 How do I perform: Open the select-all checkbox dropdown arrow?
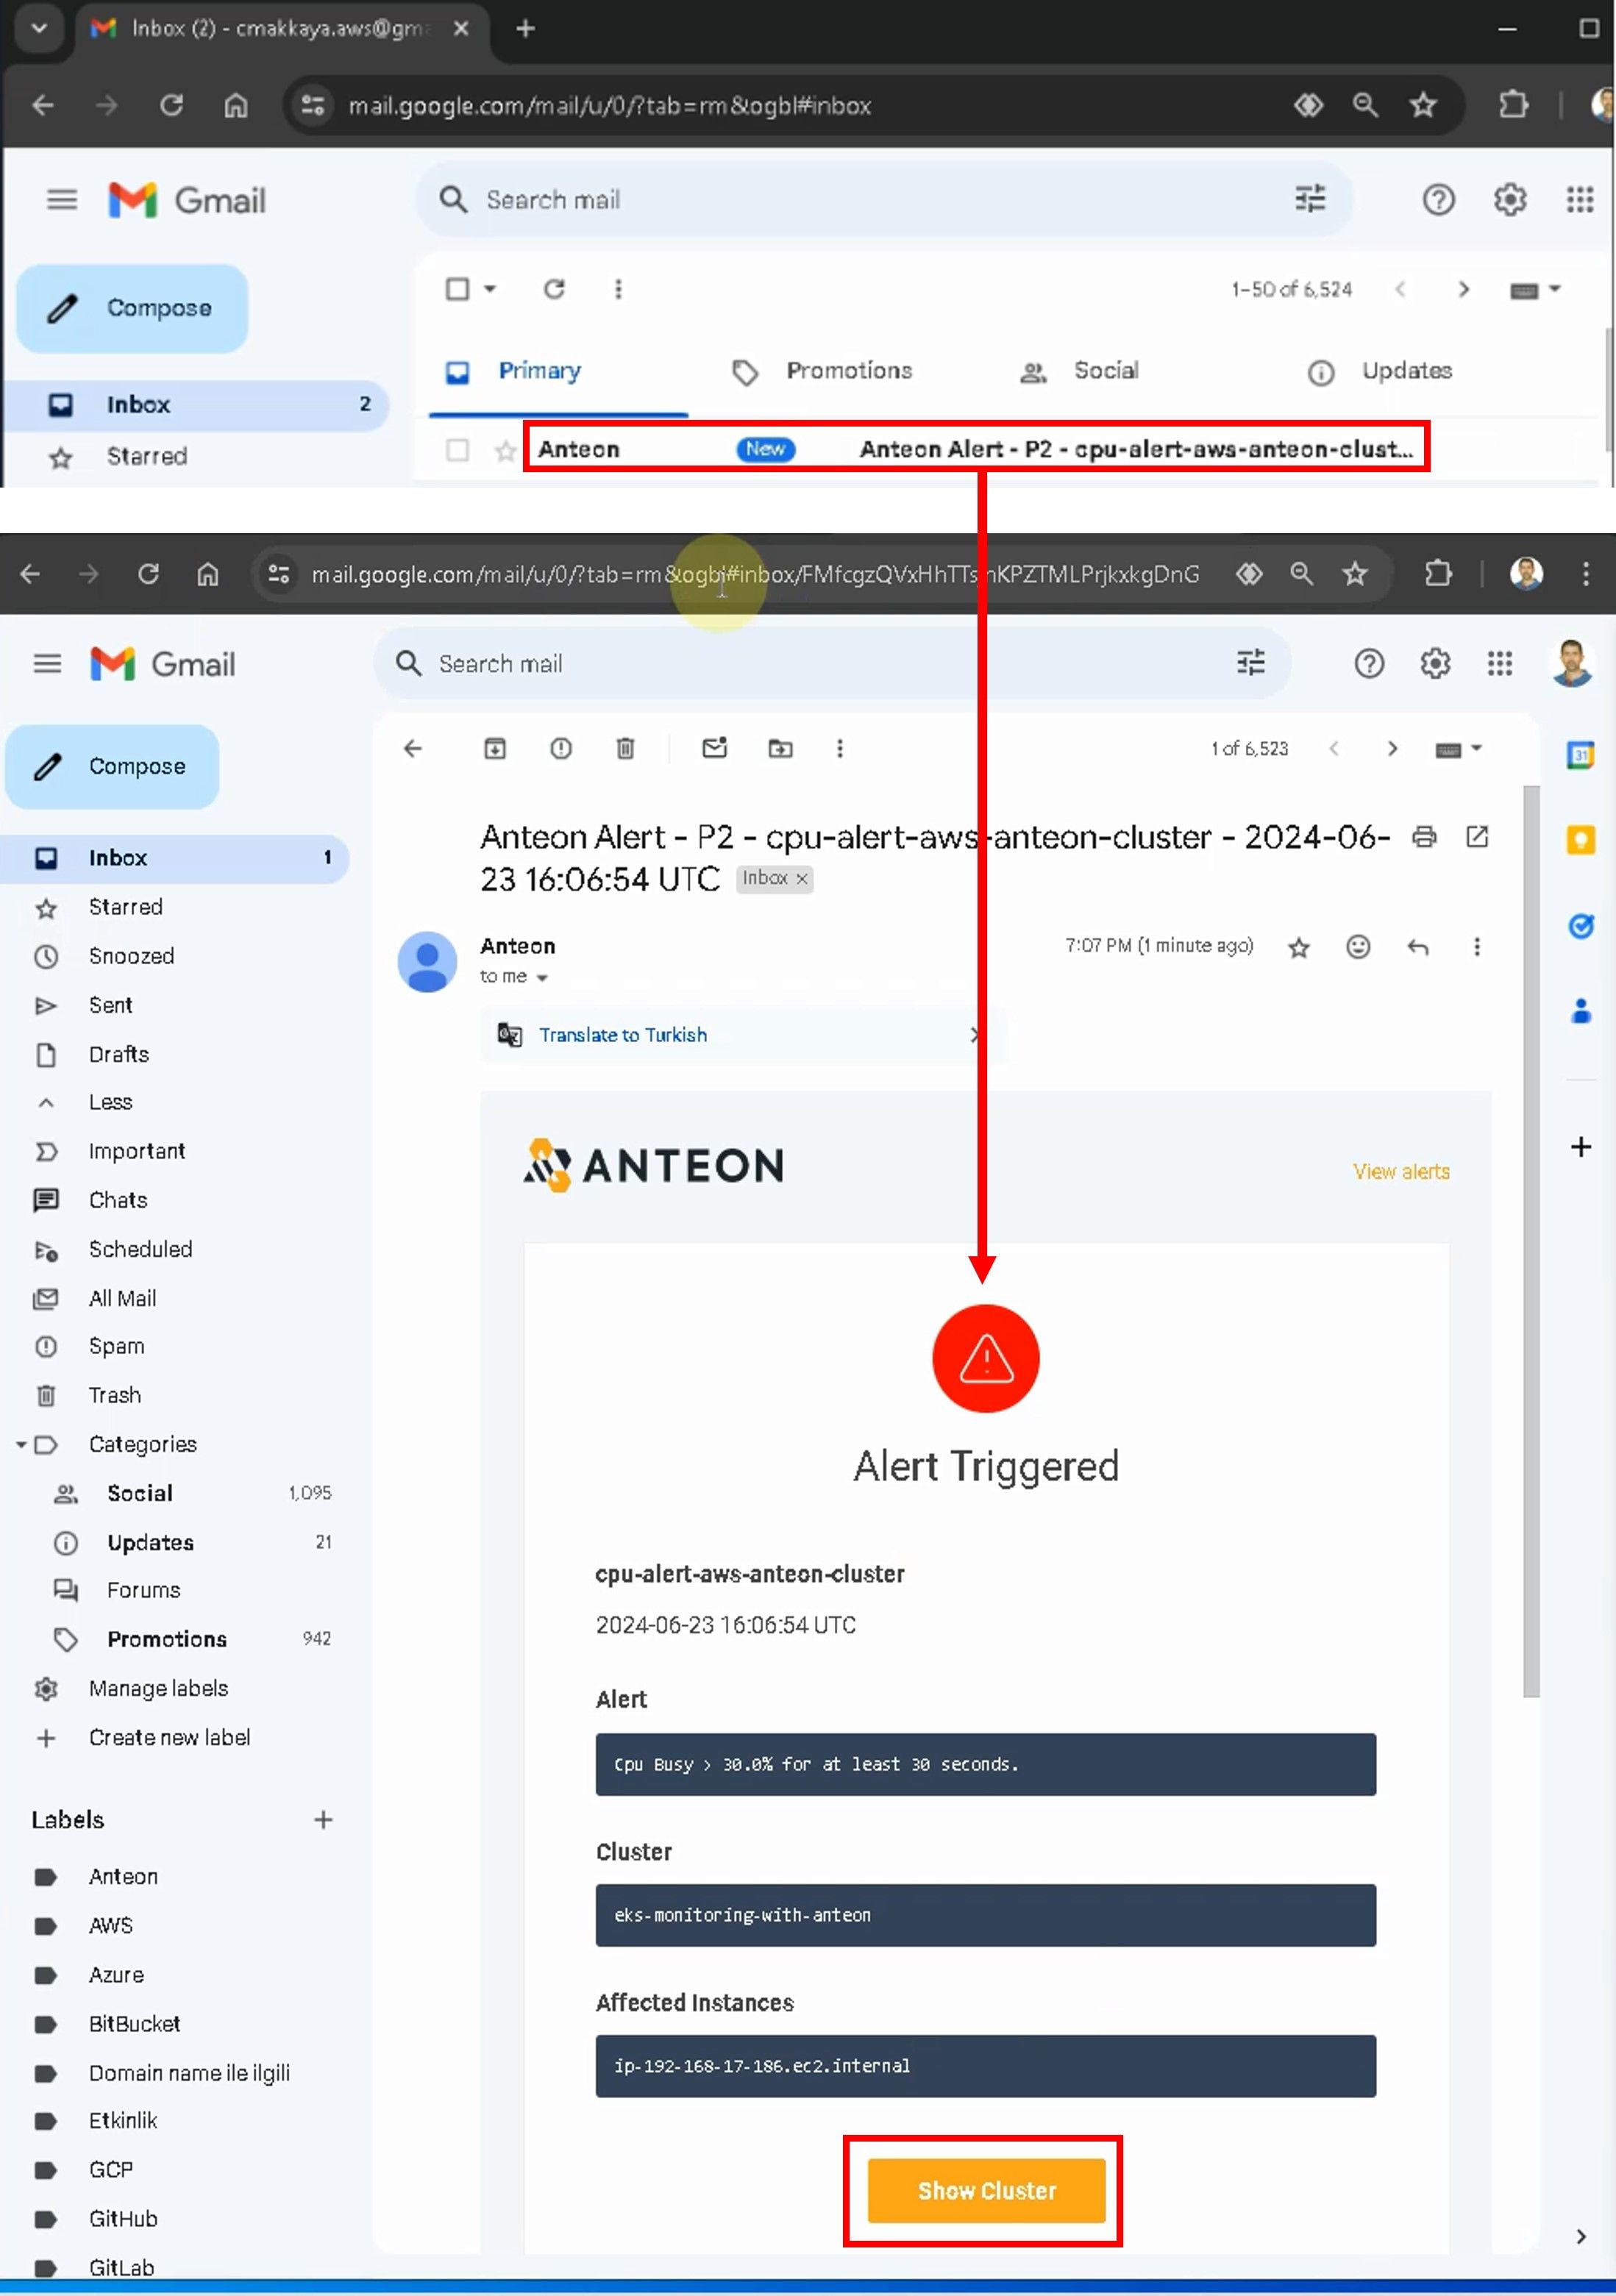(x=490, y=289)
